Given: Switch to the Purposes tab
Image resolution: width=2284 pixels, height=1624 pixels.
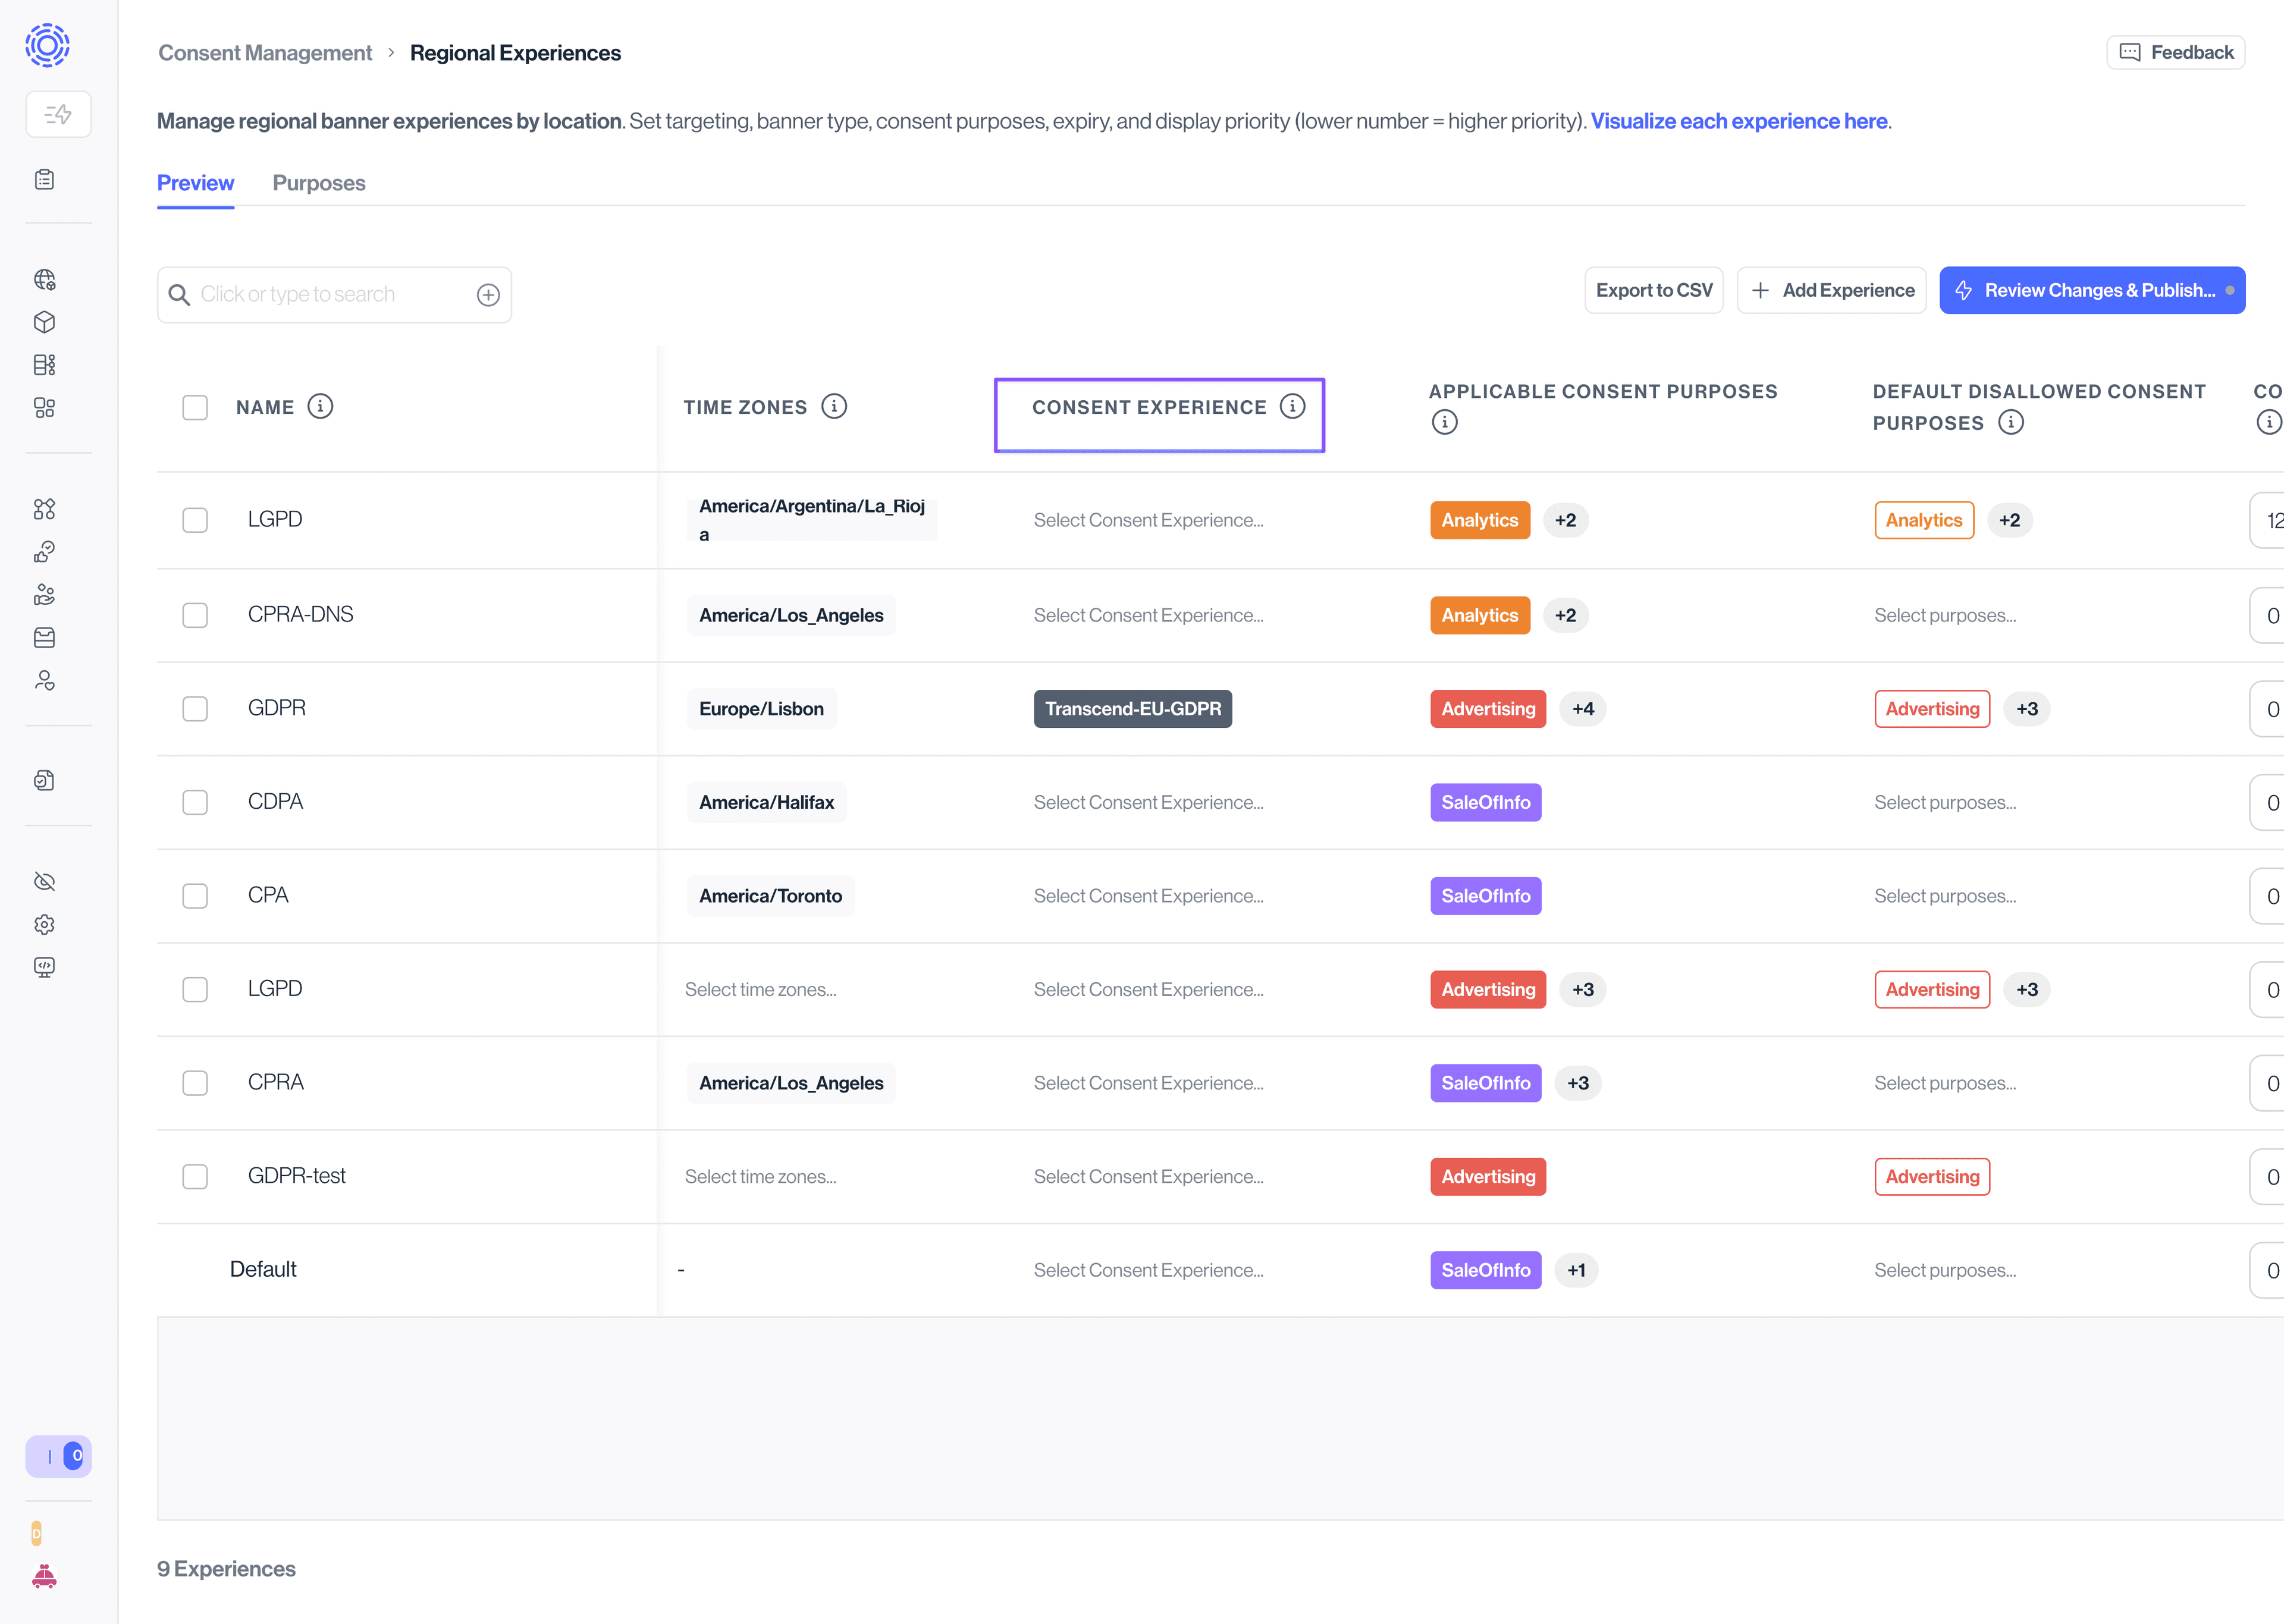Looking at the screenshot, I should pos(319,183).
